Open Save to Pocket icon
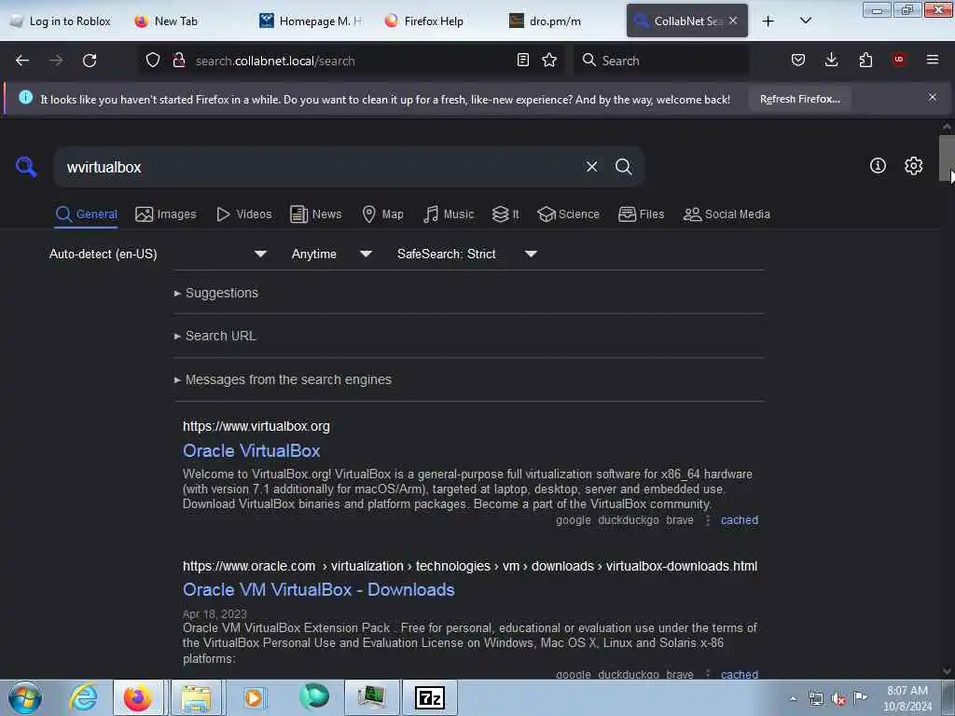This screenshot has height=716, width=955. pyautogui.click(x=798, y=60)
